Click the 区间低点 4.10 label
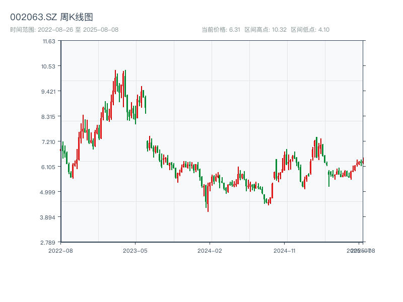403x302 pixels. pos(310,30)
